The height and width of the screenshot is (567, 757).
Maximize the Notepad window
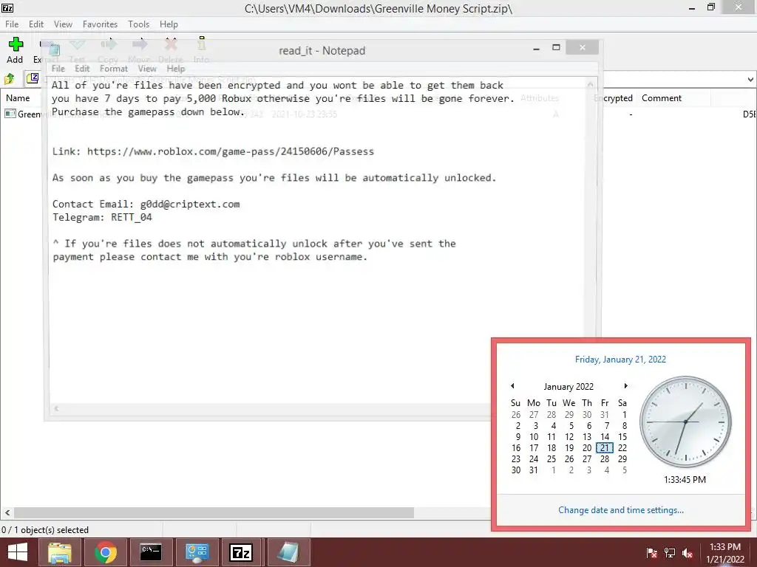pyautogui.click(x=556, y=47)
